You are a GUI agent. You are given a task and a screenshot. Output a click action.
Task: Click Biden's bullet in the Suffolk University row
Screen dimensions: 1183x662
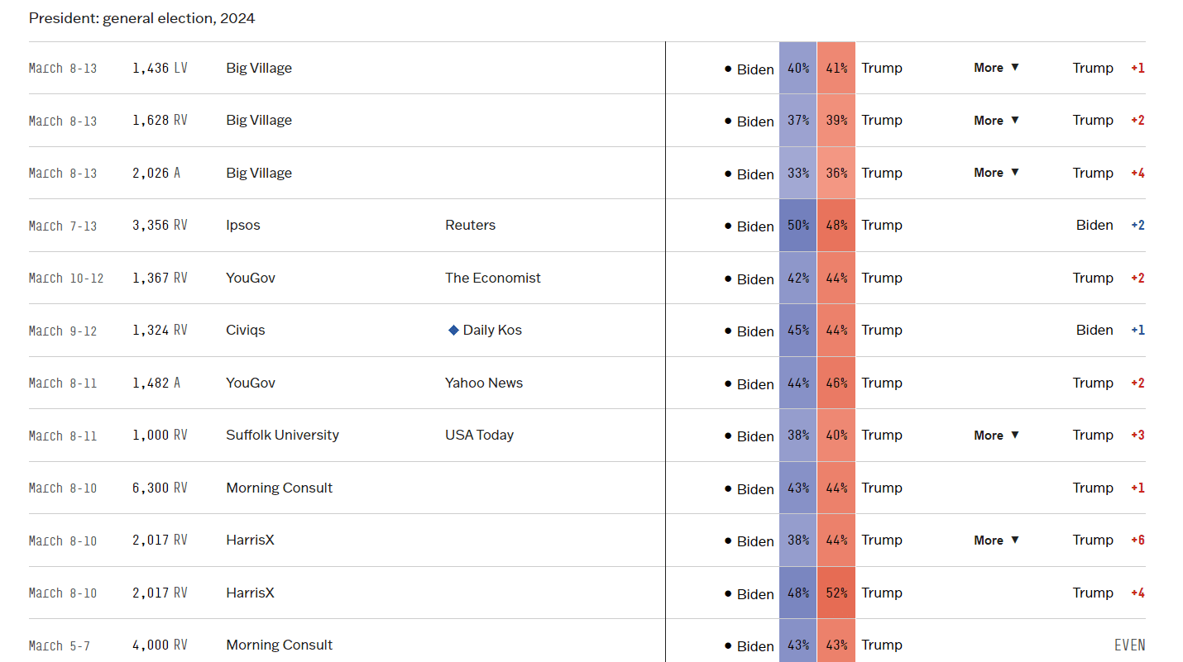tap(726, 436)
